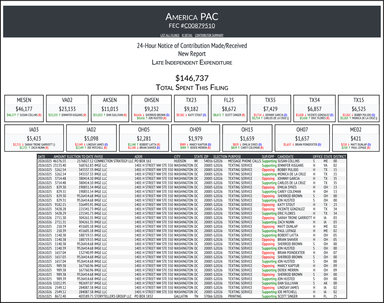Open the IE Detail link
Viewport: 384px width, 303px height.
pyautogui.click(x=188, y=35)
